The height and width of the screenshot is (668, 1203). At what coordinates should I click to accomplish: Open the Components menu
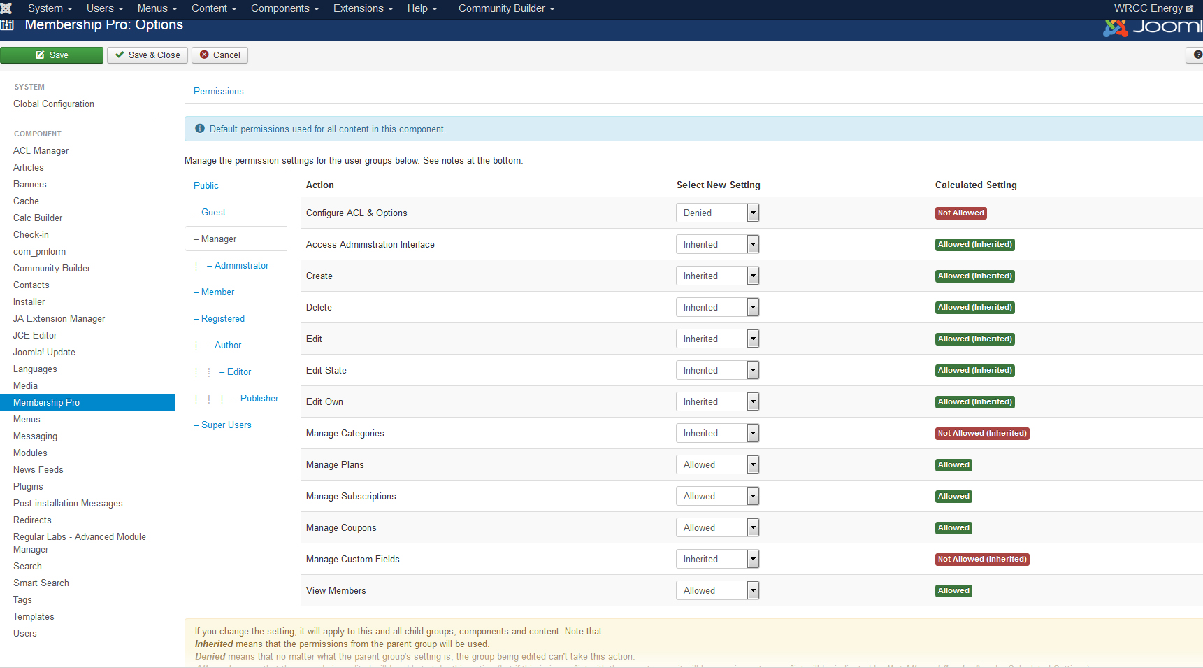(x=285, y=8)
